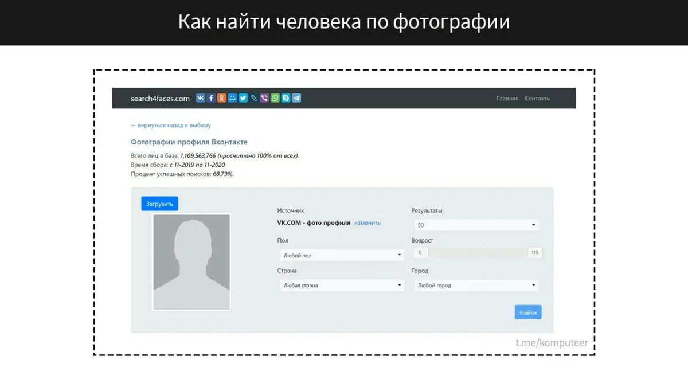Click the silhouette photo placeholder
Screen dimensions: 688x387
[x=191, y=262]
